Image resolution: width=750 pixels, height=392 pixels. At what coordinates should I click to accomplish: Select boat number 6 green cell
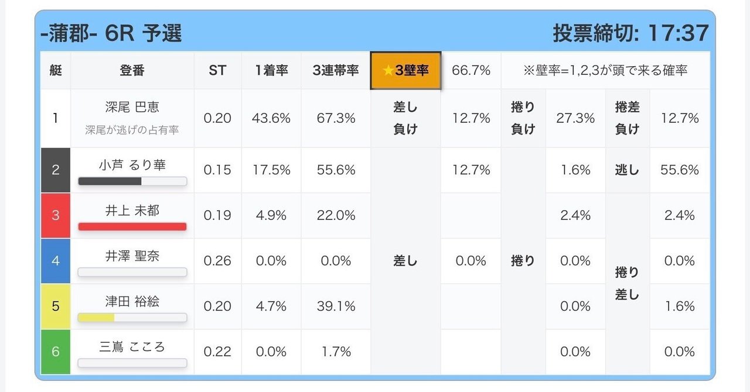click(56, 352)
